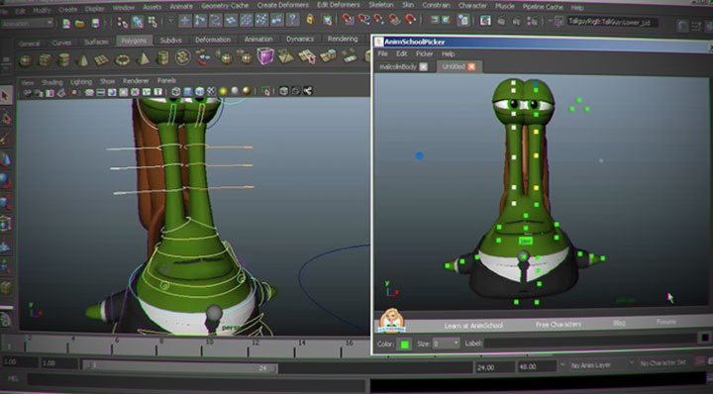Close the malcolmBody picker tab
The width and height of the screenshot is (713, 394).
[423, 66]
